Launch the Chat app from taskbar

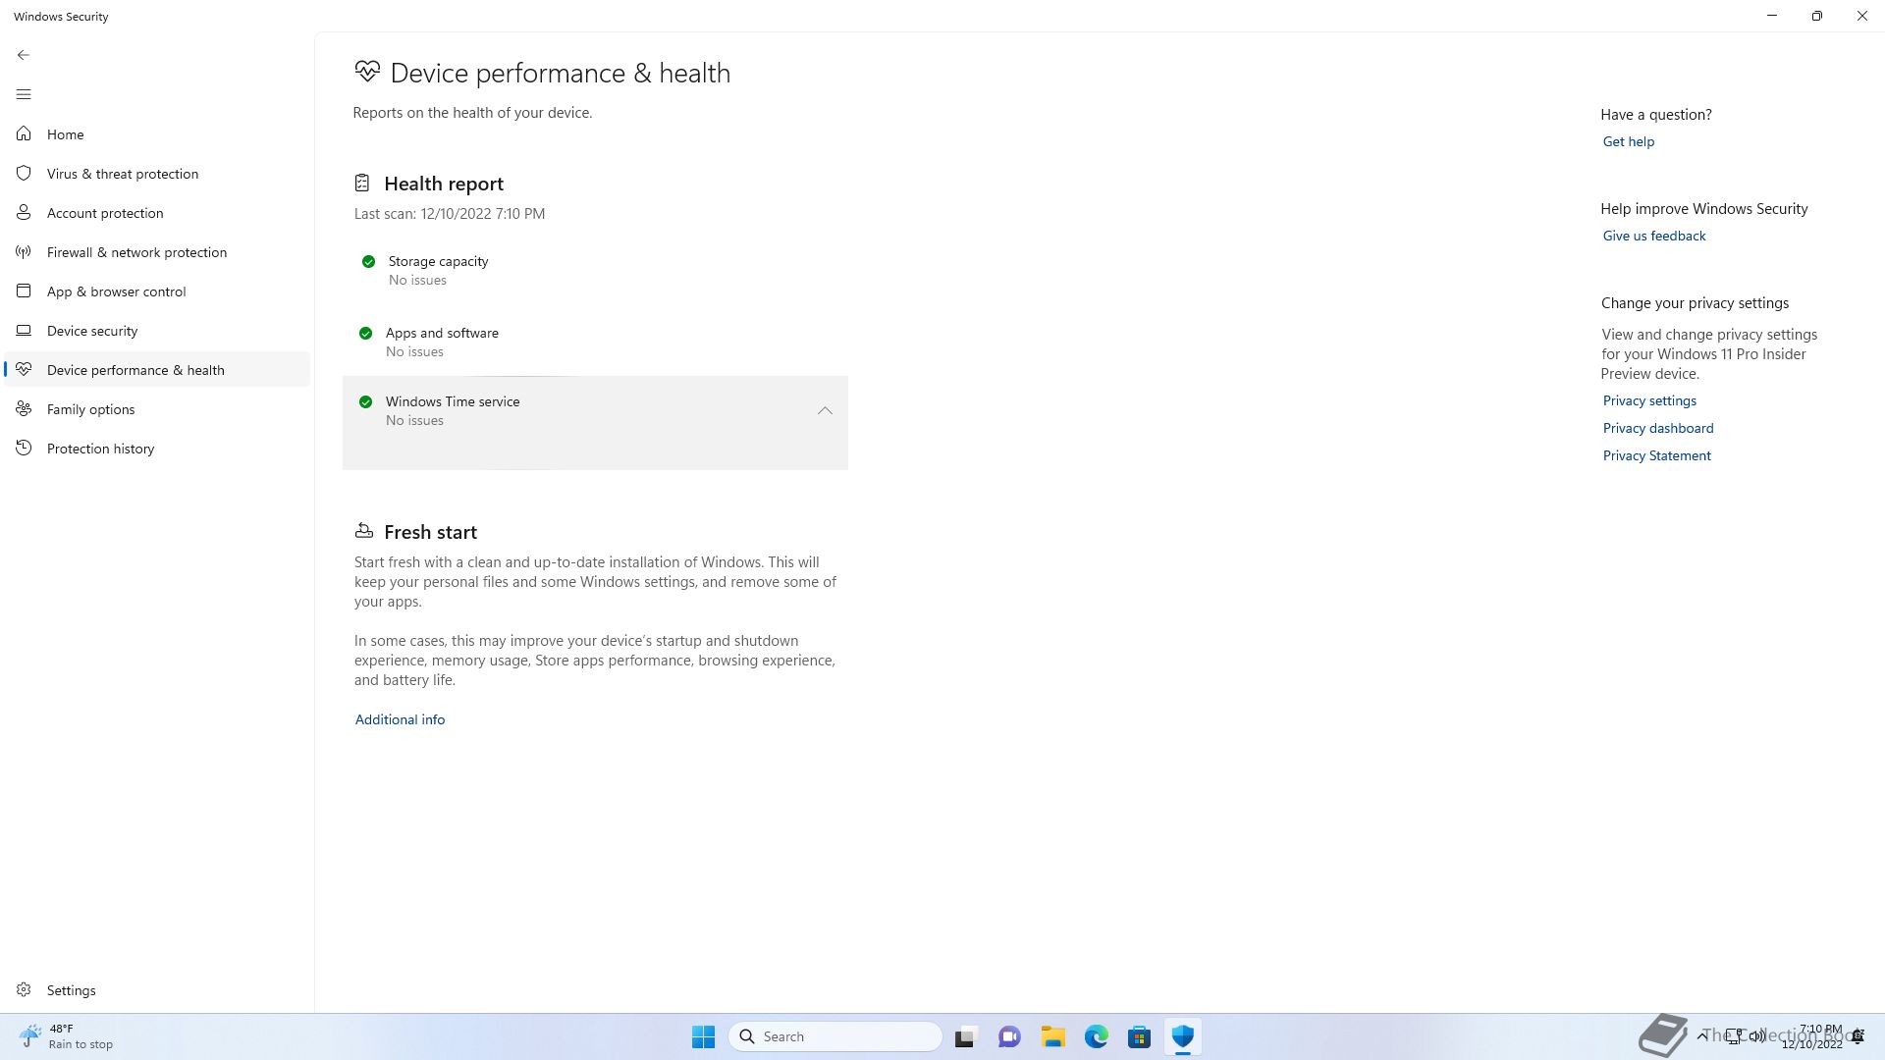[x=1009, y=1036]
